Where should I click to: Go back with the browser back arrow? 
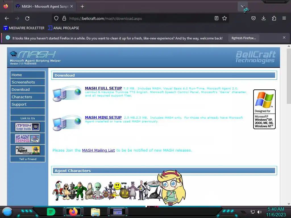pyautogui.click(x=7, y=18)
